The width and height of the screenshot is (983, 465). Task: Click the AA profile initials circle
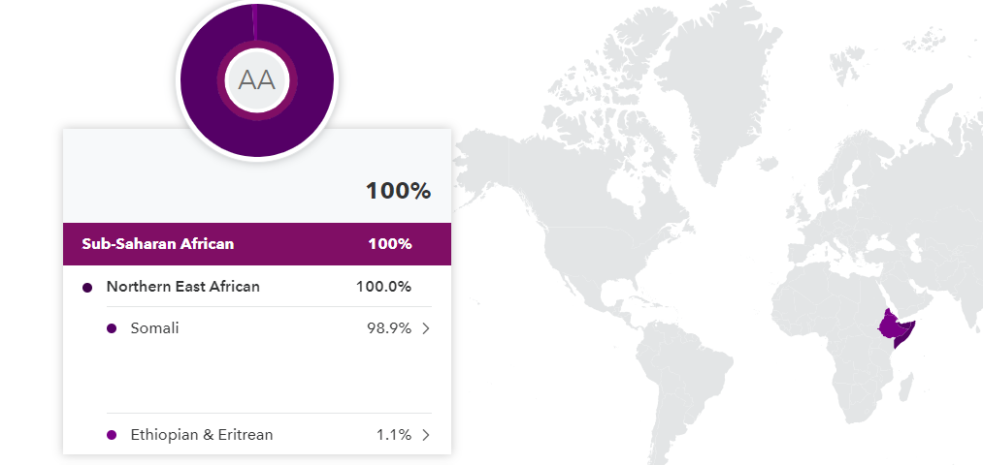(x=257, y=80)
